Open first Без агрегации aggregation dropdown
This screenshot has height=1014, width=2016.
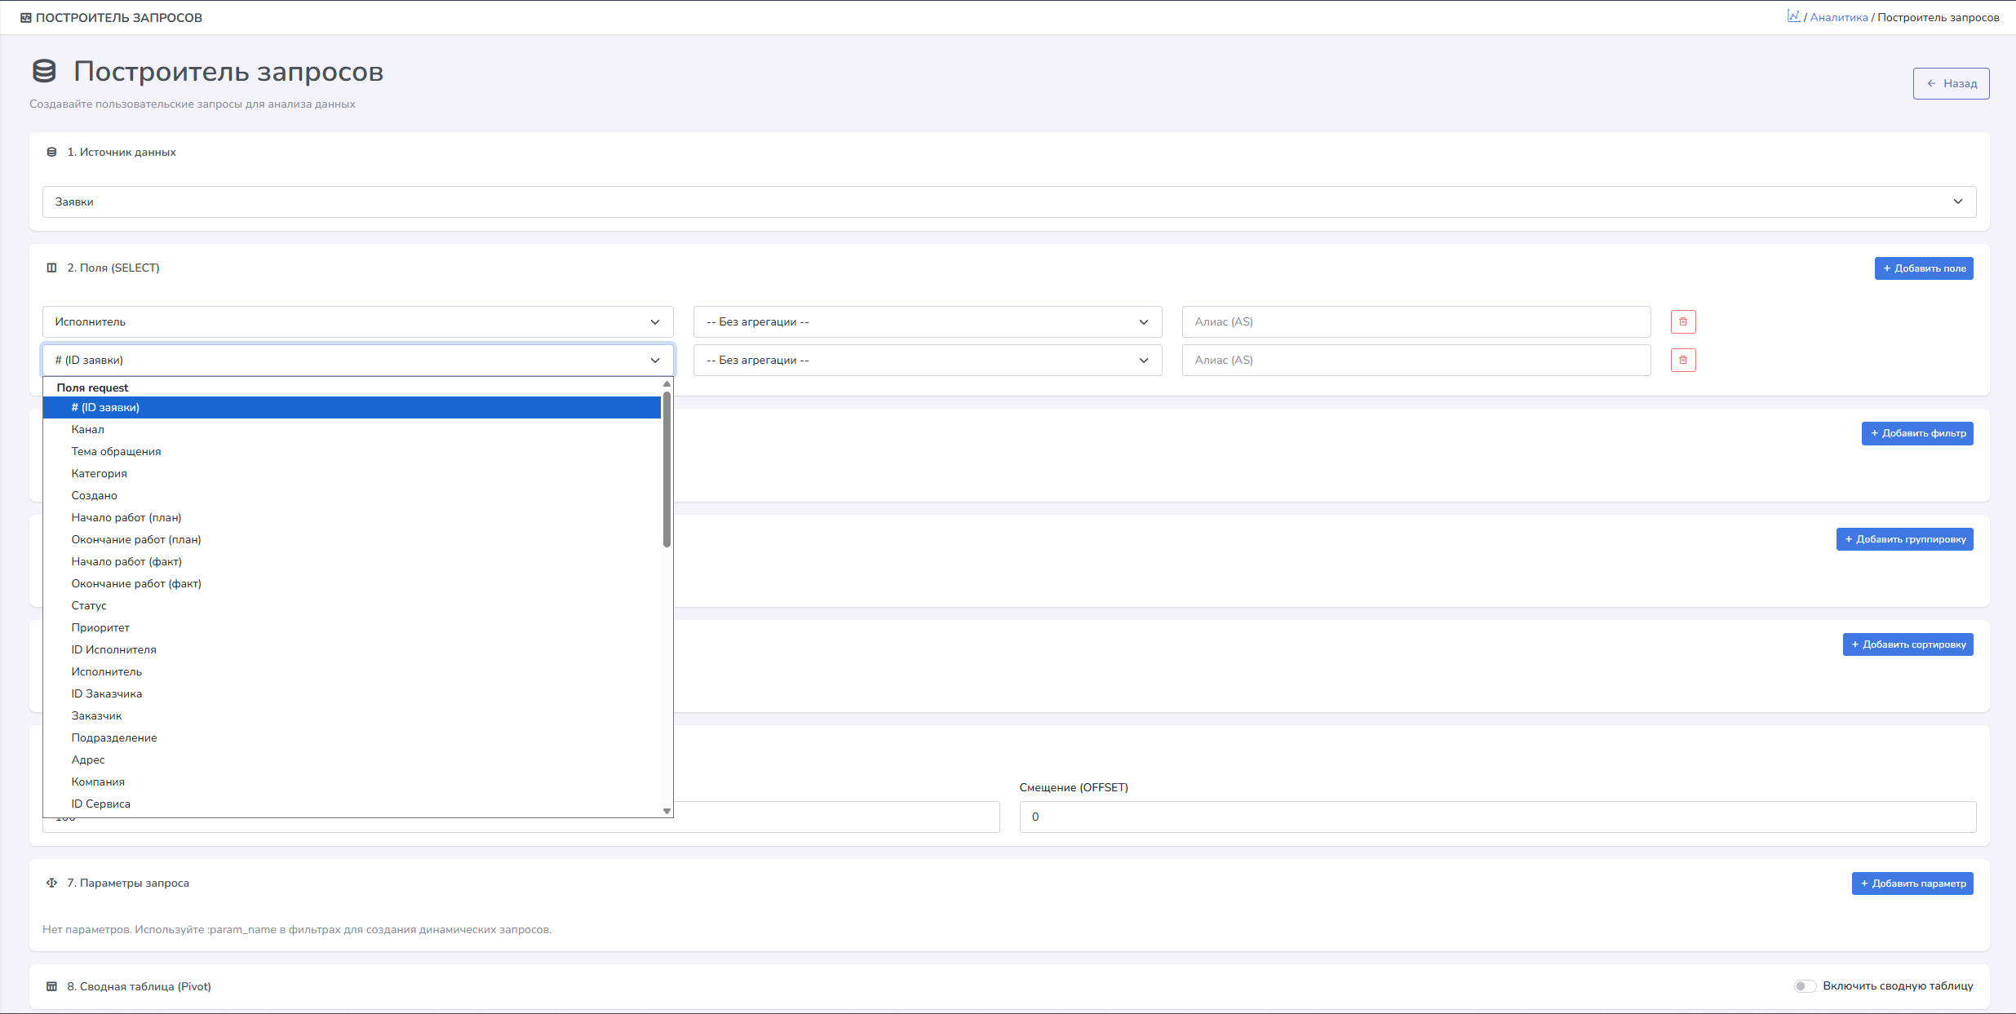[x=927, y=321]
